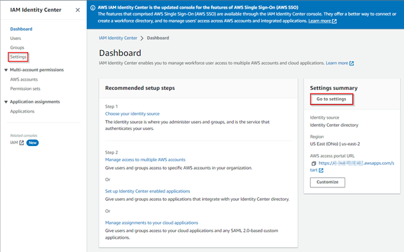The image size is (404, 252).
Task: Close the IAM Identity Center side panel
Action: pos(77,10)
